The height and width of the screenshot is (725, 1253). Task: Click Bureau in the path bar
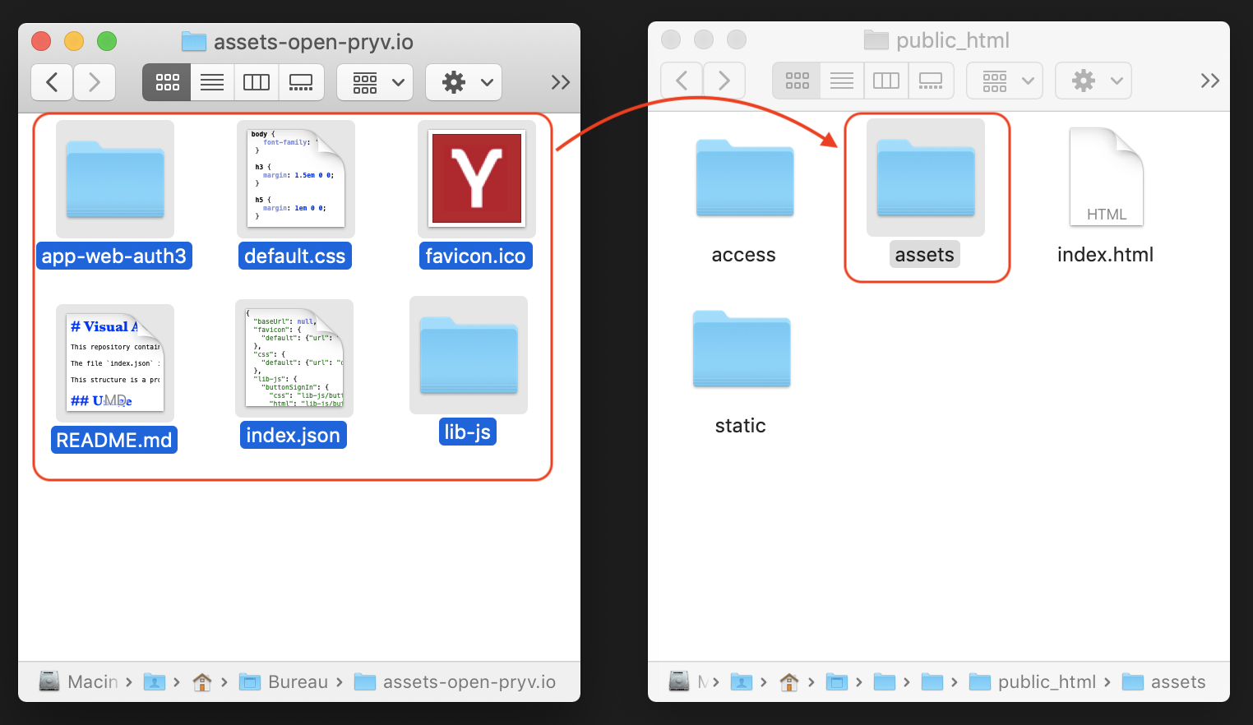pyautogui.click(x=297, y=682)
